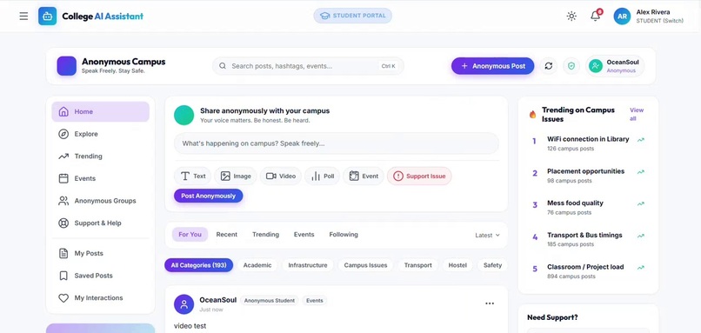Filter by Hostel category
701x333 pixels.
click(x=457, y=265)
